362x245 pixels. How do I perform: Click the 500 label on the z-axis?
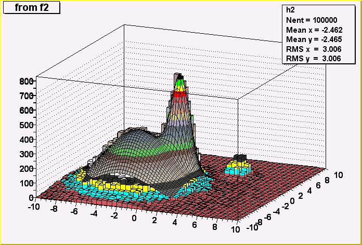(x=27, y=125)
